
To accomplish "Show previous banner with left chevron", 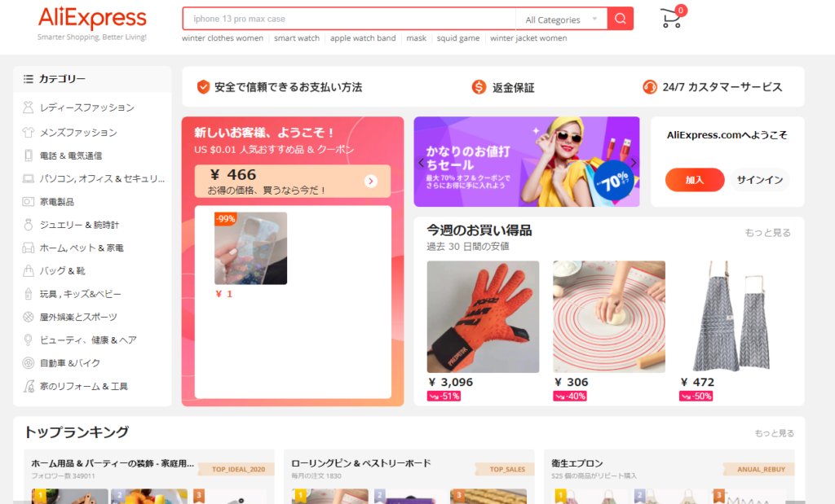I will [421, 162].
